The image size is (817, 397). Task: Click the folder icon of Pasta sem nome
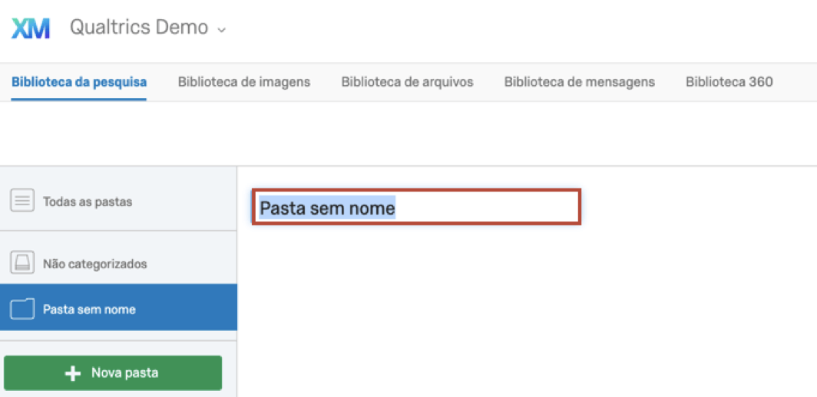tap(22, 309)
